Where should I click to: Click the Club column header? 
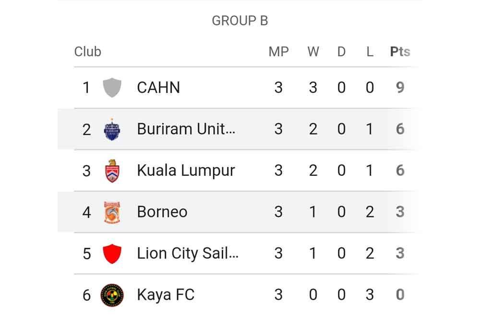point(88,52)
